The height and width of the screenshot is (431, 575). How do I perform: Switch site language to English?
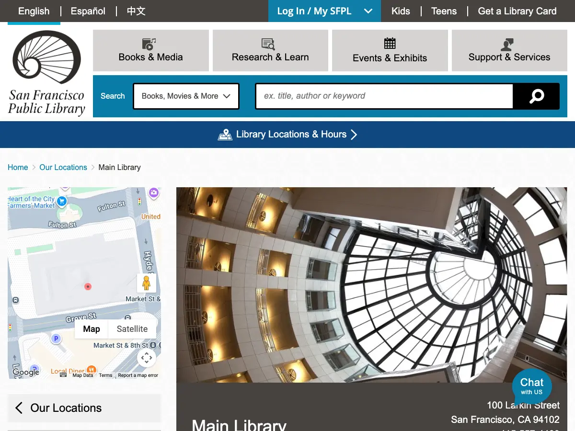coord(34,11)
